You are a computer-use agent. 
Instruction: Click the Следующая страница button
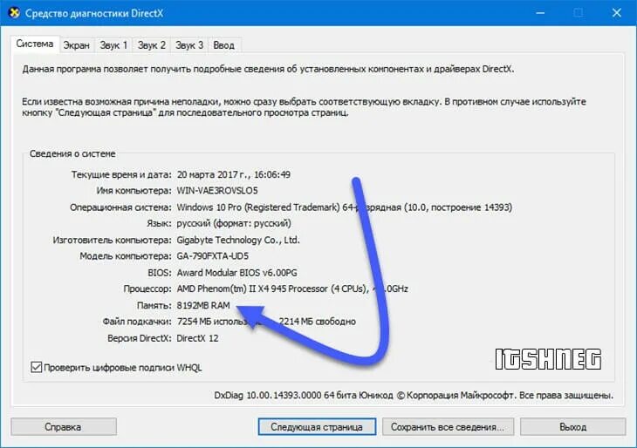coord(317,427)
